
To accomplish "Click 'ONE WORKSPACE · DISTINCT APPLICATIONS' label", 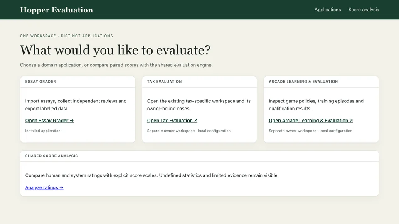I will point(66,36).
